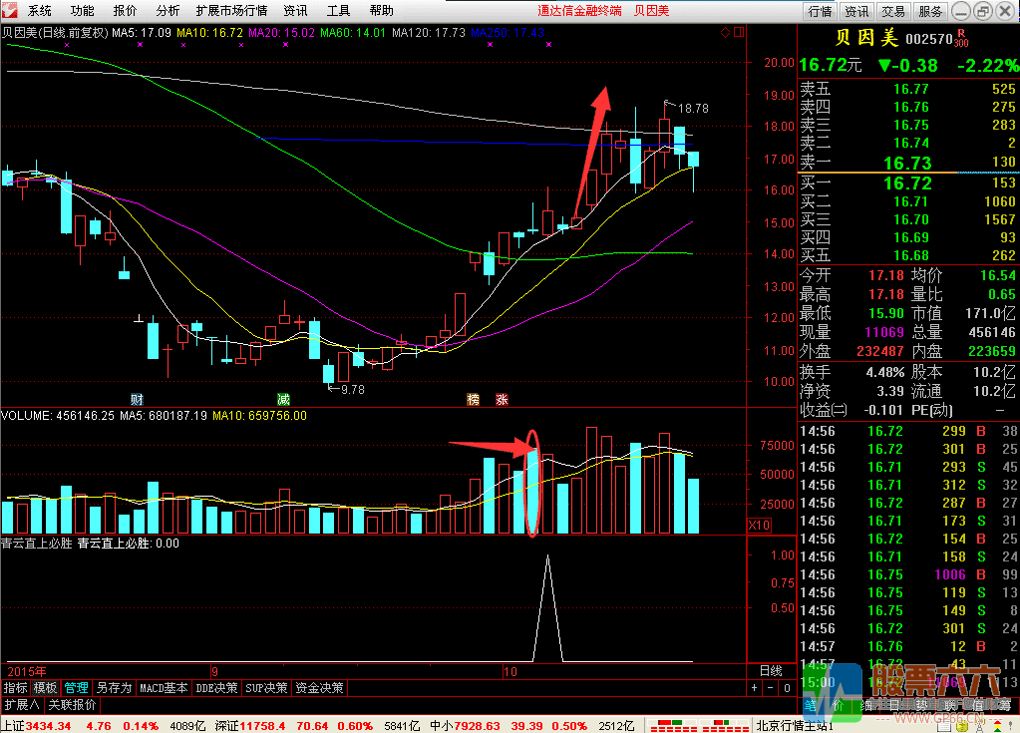Click the 服务 button

pyautogui.click(x=930, y=11)
